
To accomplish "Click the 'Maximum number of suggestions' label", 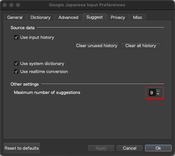I will click(47, 93).
